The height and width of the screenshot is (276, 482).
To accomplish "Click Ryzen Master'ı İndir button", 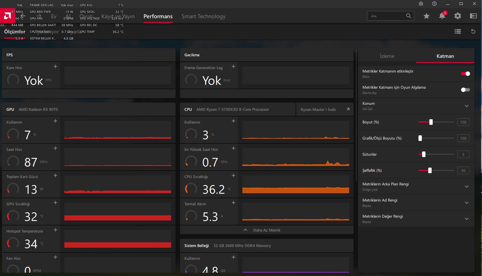I will [325, 110].
